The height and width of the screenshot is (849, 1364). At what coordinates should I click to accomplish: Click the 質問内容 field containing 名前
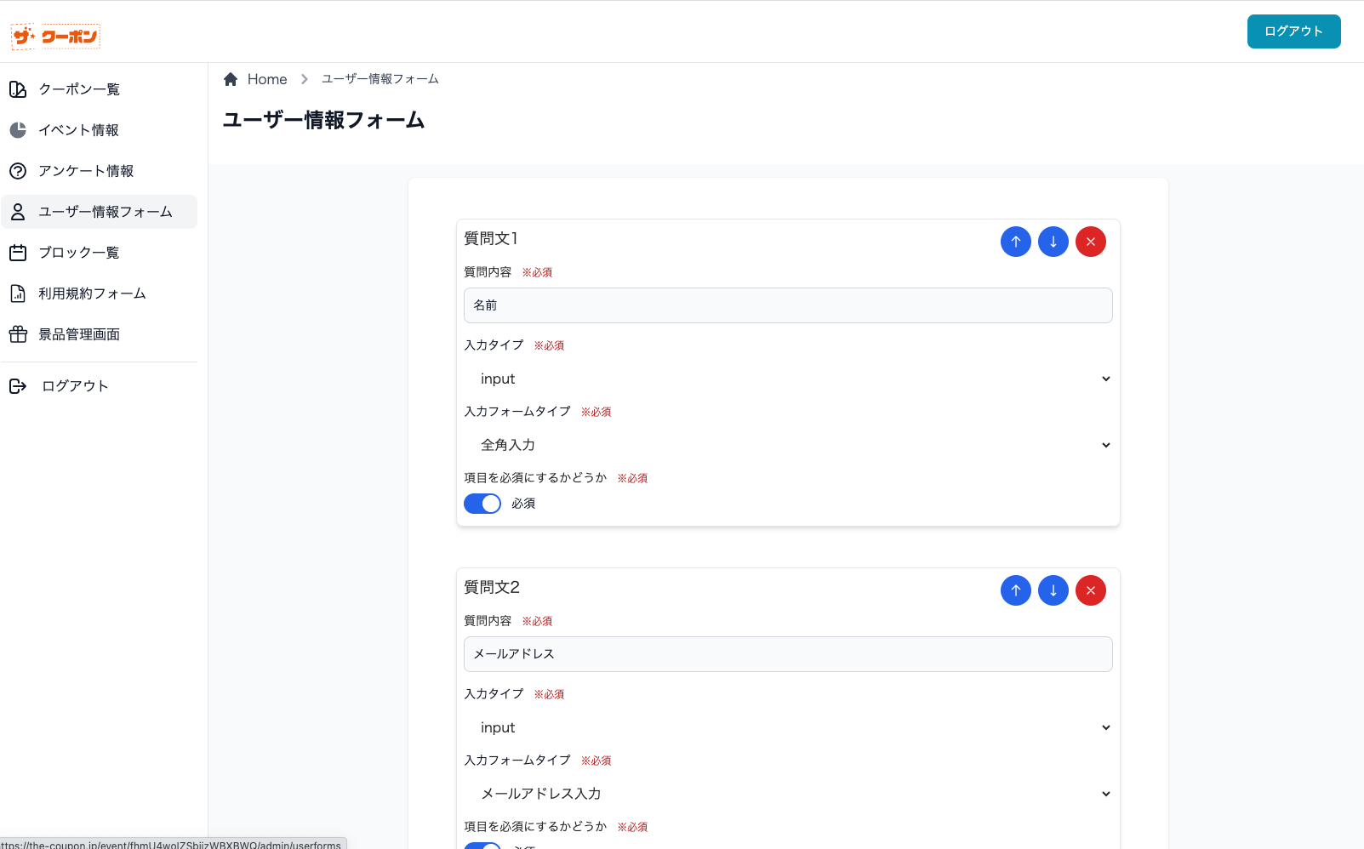pyautogui.click(x=788, y=305)
